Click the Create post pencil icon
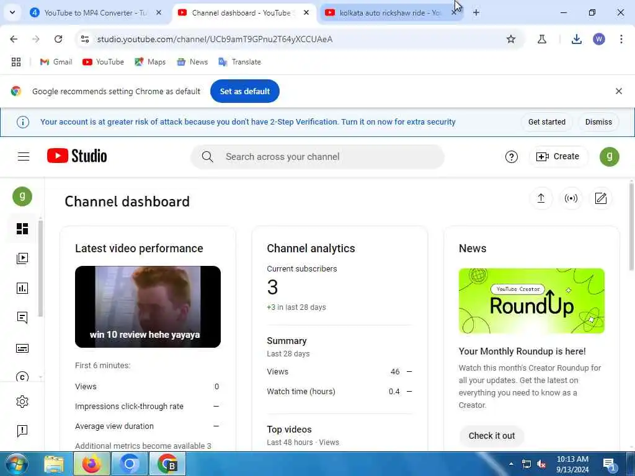Viewport: 635px width, 476px height. [600, 198]
